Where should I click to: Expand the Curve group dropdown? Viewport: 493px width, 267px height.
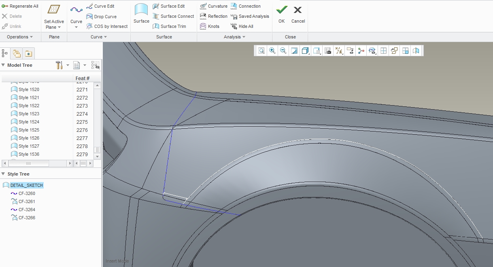[99, 37]
